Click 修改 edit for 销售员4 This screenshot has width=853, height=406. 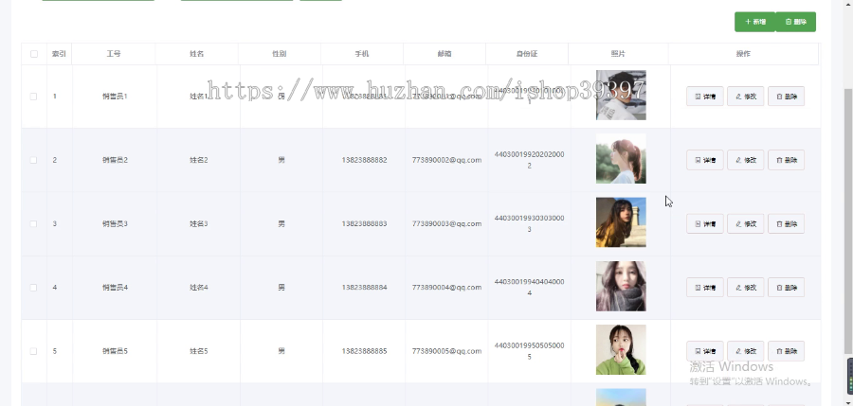coord(745,287)
